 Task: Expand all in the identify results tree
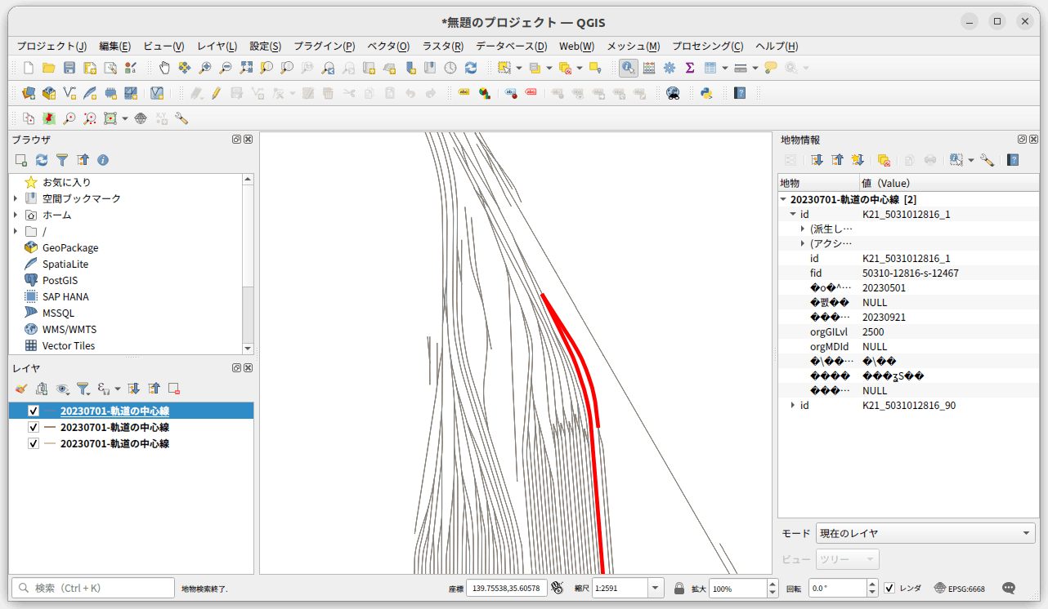(x=817, y=160)
